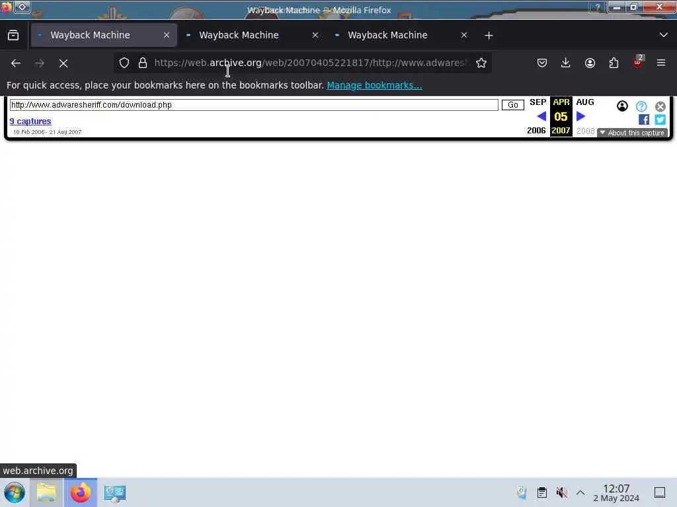Click the current capture day 05
Image resolution: width=677 pixels, height=507 pixels.
[x=561, y=116]
